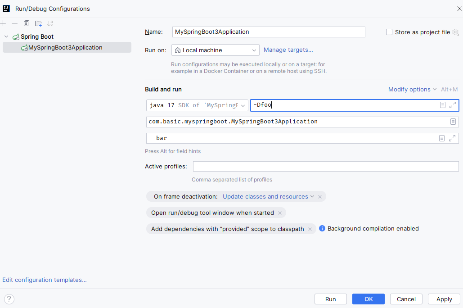Viewport: 463px width, 308px height.
Task: Close the Run/Debug Configurations dialog
Action: pos(459,9)
